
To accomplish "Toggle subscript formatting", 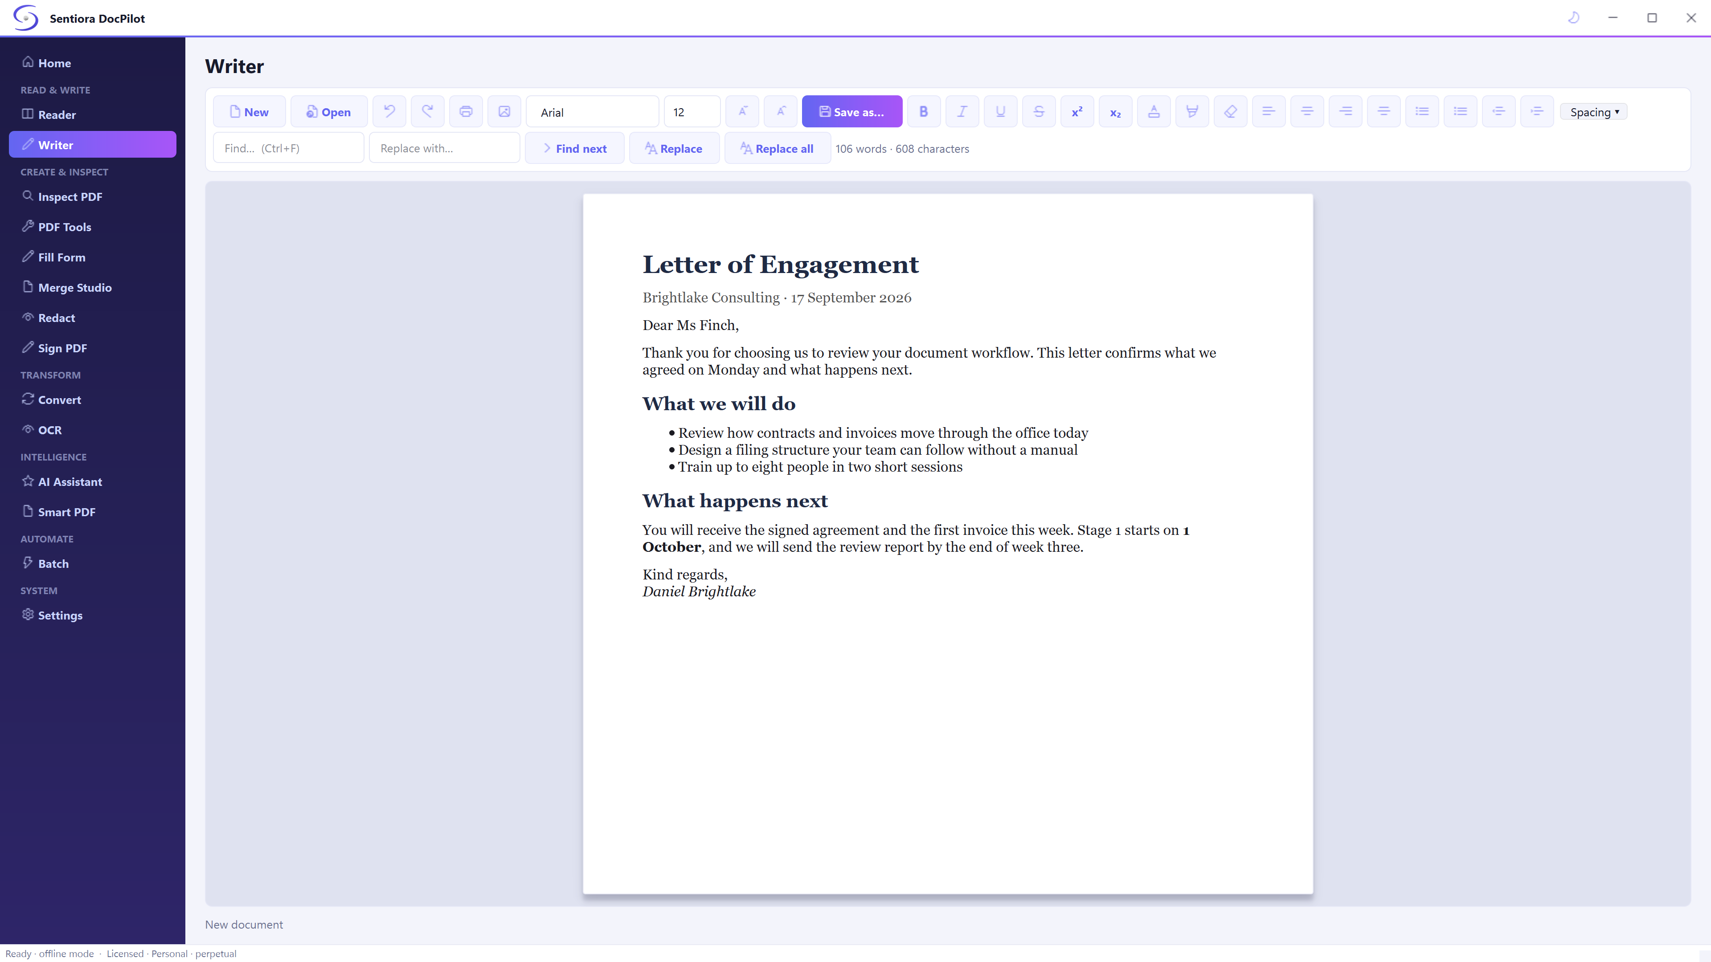I will coord(1116,111).
